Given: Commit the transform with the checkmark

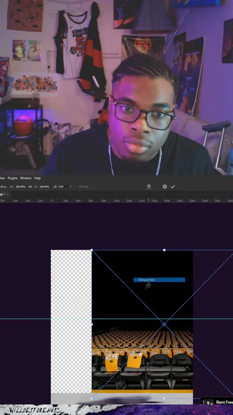Looking at the screenshot, I should point(173,187).
